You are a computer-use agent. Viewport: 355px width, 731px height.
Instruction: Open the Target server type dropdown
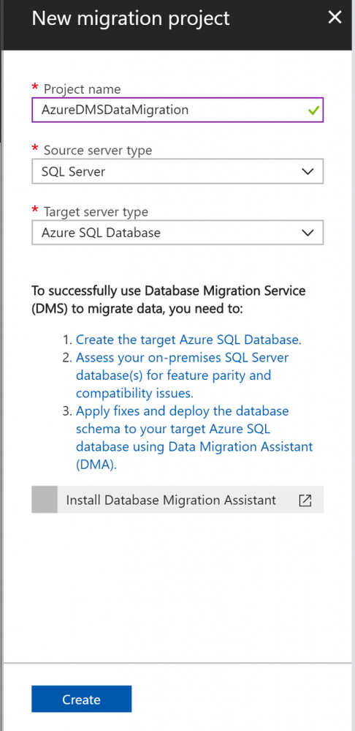point(177,233)
